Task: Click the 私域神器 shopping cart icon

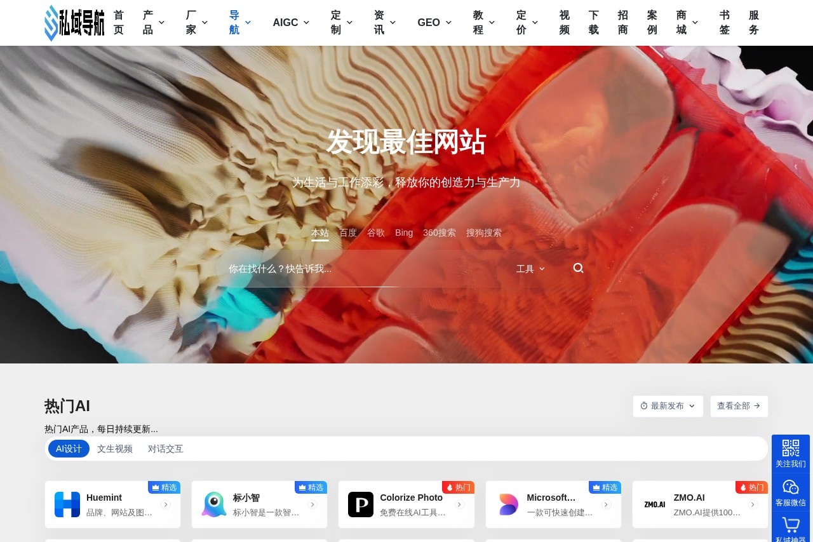Action: pos(790,525)
